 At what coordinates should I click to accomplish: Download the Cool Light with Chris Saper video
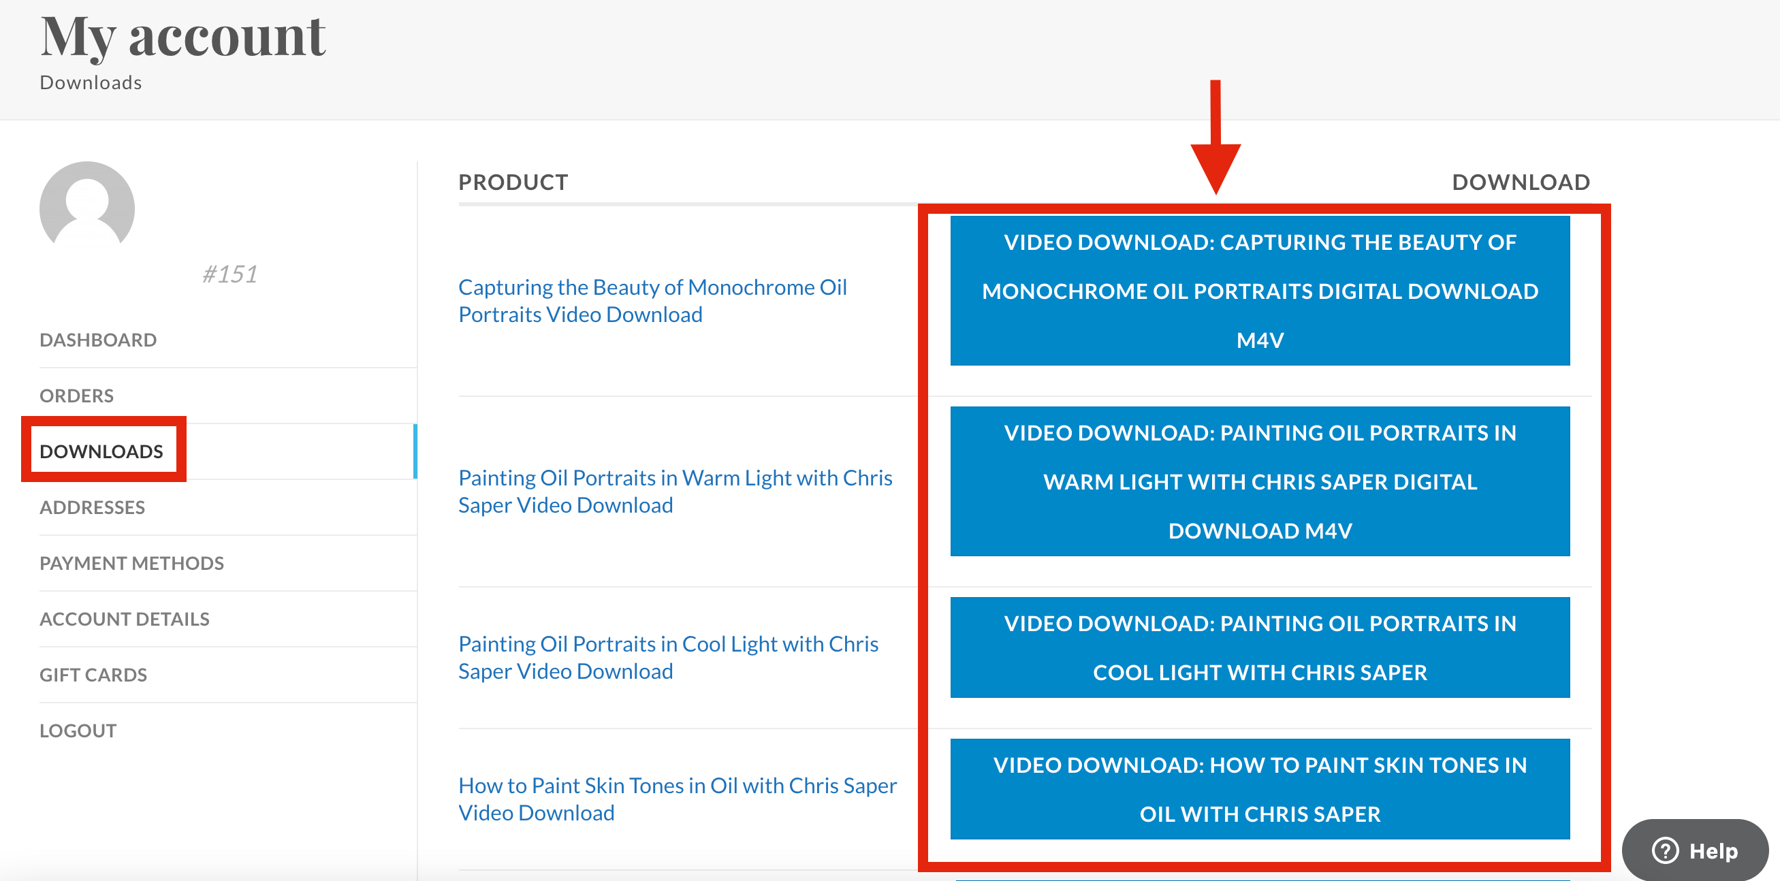click(1260, 647)
